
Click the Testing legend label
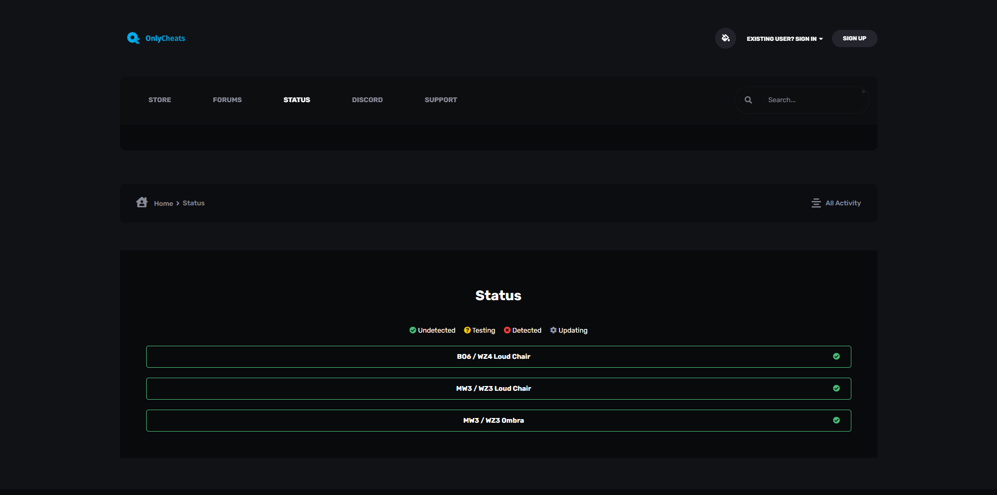click(x=484, y=331)
